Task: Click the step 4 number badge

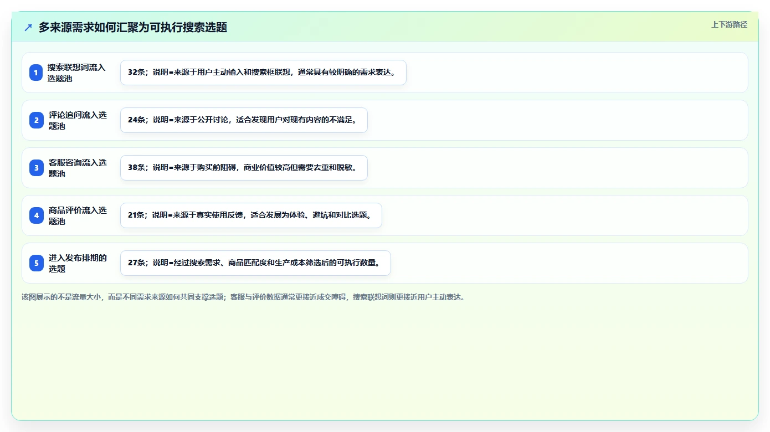Action: click(36, 215)
